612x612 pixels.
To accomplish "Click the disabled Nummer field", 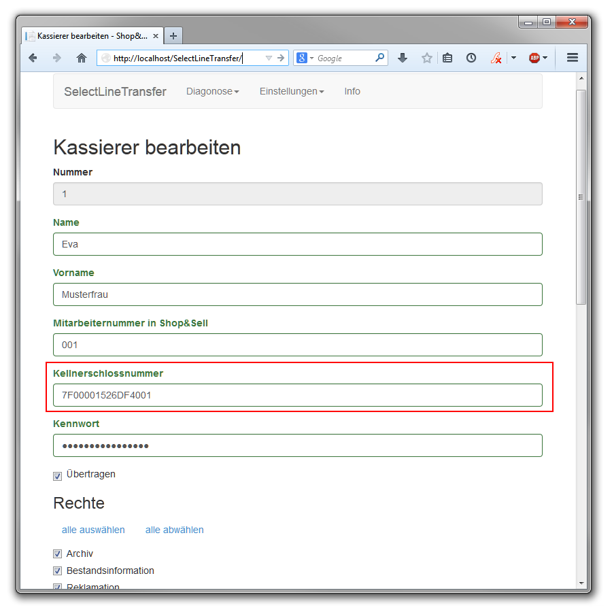I will [298, 194].
